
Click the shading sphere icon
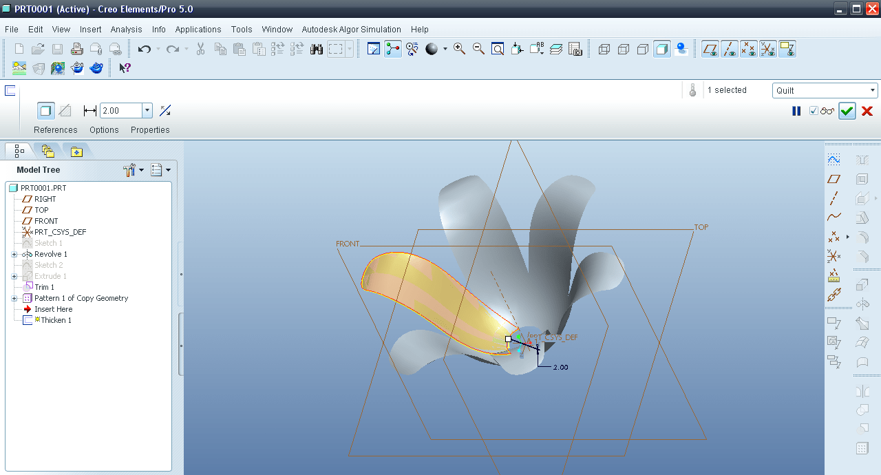(432, 49)
